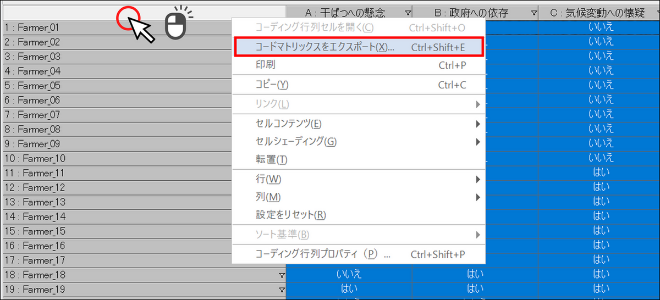Click filter triangle on Farmer_19 row
The height and width of the screenshot is (300, 660).
pos(282,289)
